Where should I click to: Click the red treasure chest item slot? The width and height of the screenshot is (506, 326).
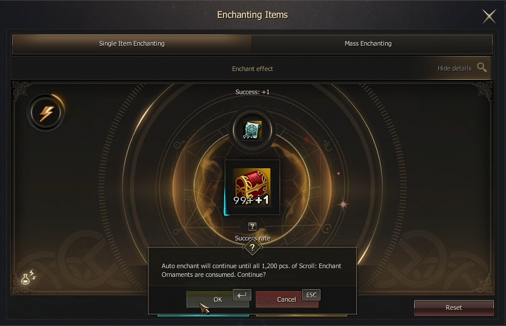[252, 187]
